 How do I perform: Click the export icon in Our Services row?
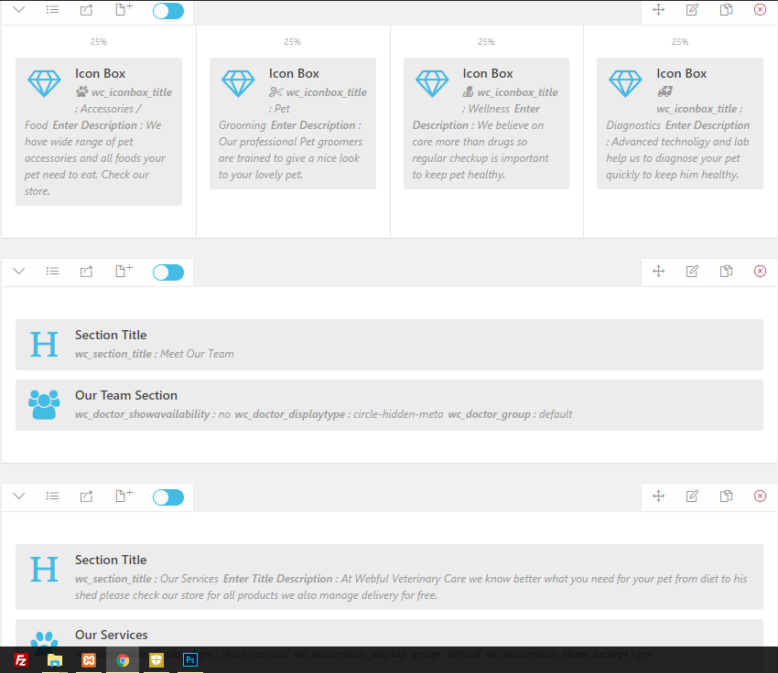point(87,497)
